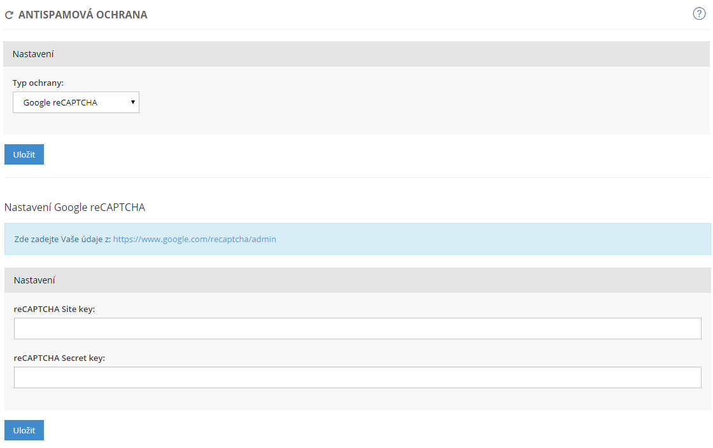Viewport: 713px width, 448px height.
Task: Follow the google.com/recaptcha/admin link
Action: pos(194,240)
